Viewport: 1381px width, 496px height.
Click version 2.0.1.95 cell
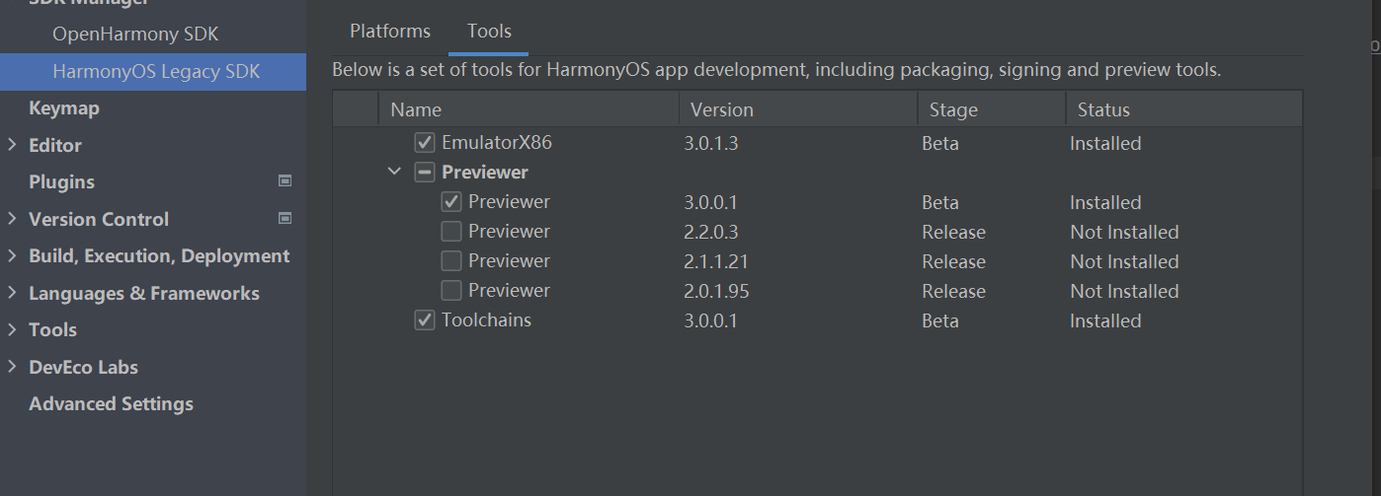coord(716,292)
